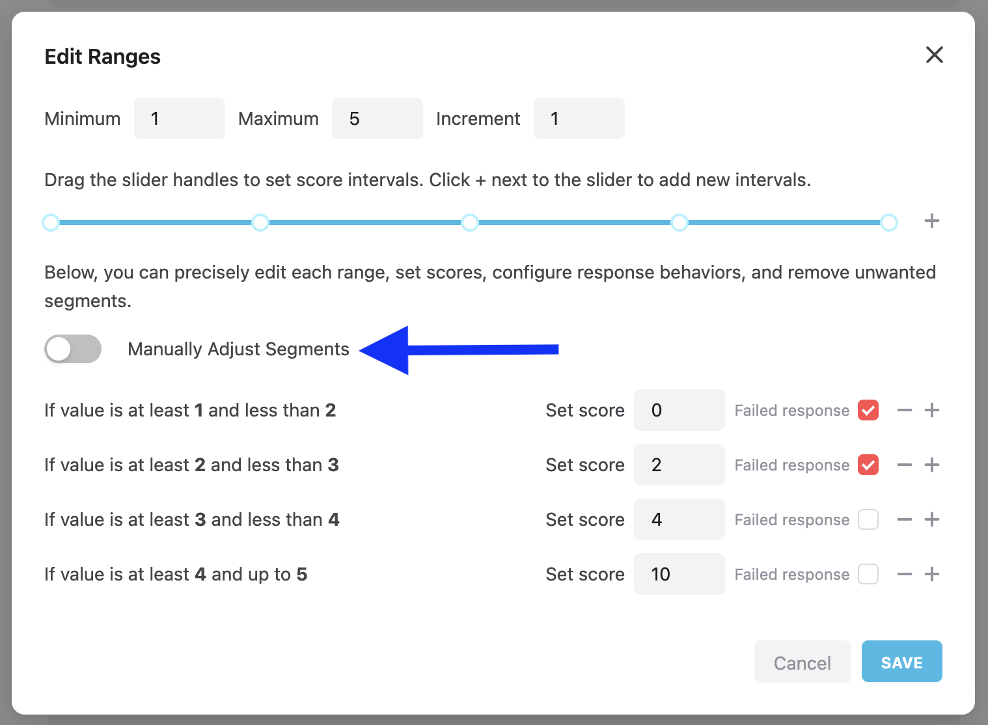This screenshot has width=988, height=725.
Task: Cancel the Edit Ranges dialog
Action: coord(802,662)
